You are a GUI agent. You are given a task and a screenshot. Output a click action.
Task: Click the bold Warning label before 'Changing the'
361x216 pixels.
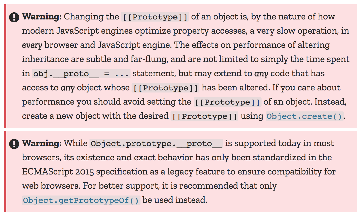42,17
